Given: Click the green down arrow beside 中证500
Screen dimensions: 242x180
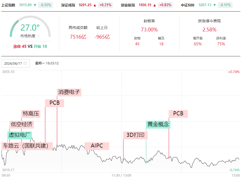Looking at the screenshot, I should pos(215,5).
